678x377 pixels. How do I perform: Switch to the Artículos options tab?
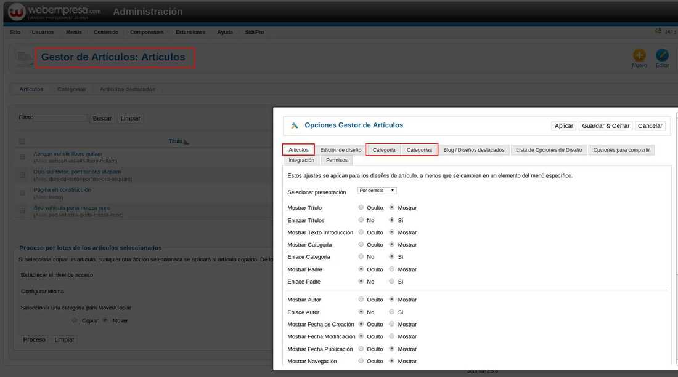[x=298, y=149]
